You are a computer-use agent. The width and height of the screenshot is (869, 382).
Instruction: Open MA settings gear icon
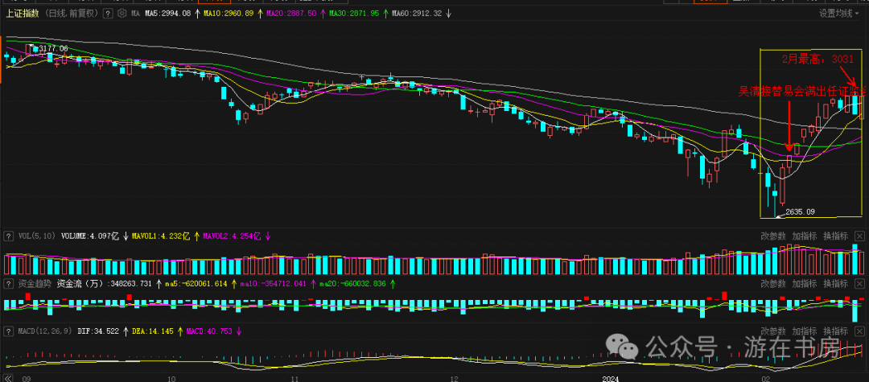coord(121,14)
